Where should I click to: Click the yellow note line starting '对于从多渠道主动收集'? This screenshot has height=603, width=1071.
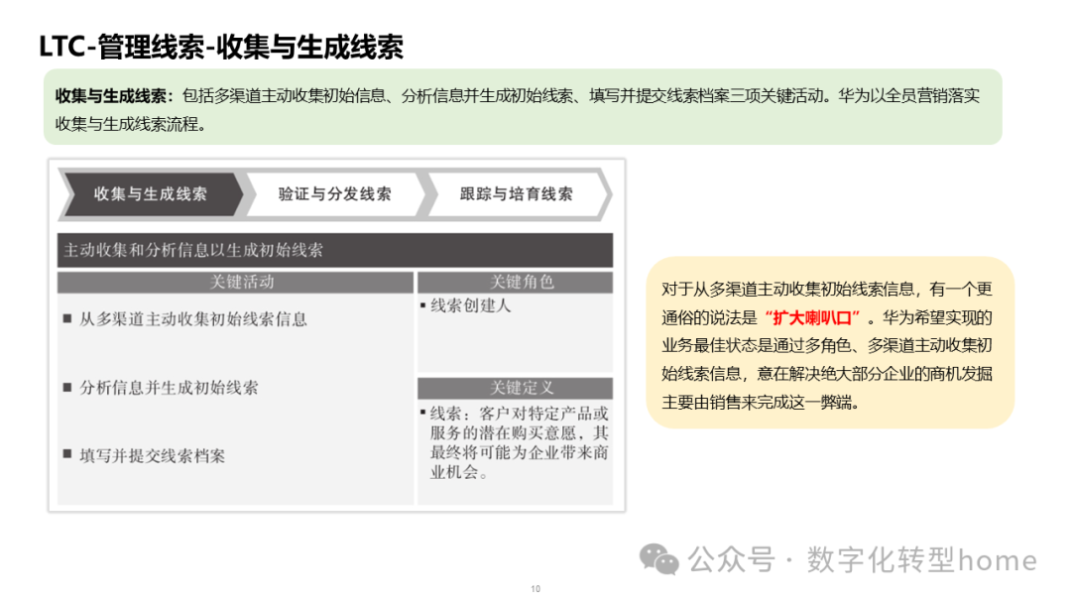(x=826, y=290)
